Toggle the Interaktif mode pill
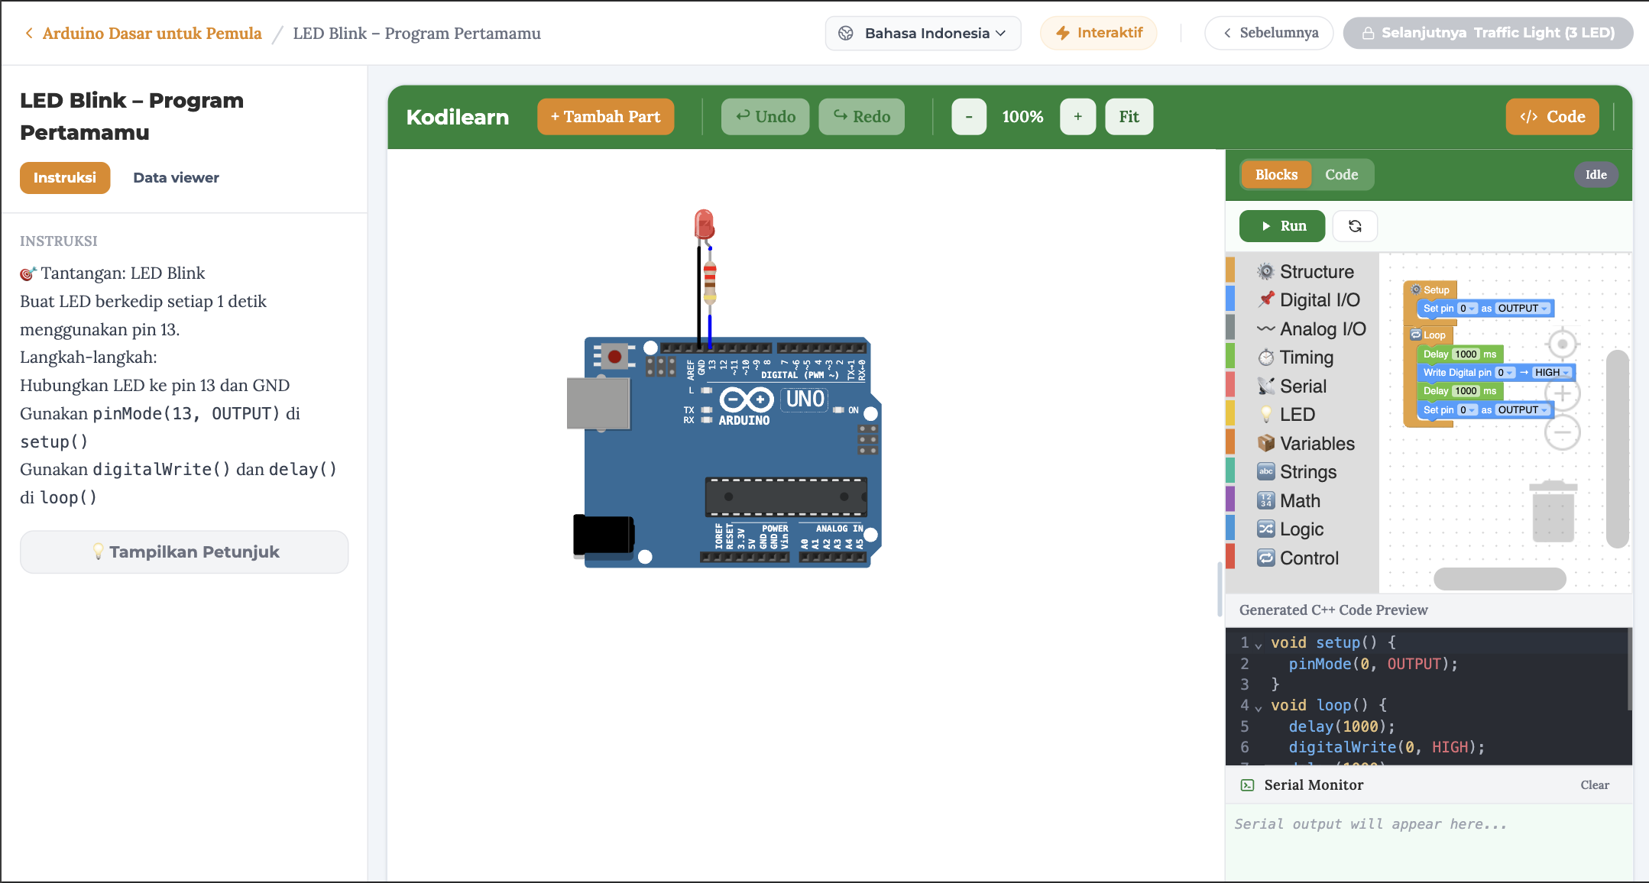Image resolution: width=1649 pixels, height=883 pixels. coord(1099,33)
